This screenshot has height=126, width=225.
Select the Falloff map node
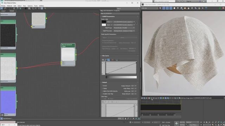[x=68, y=55]
